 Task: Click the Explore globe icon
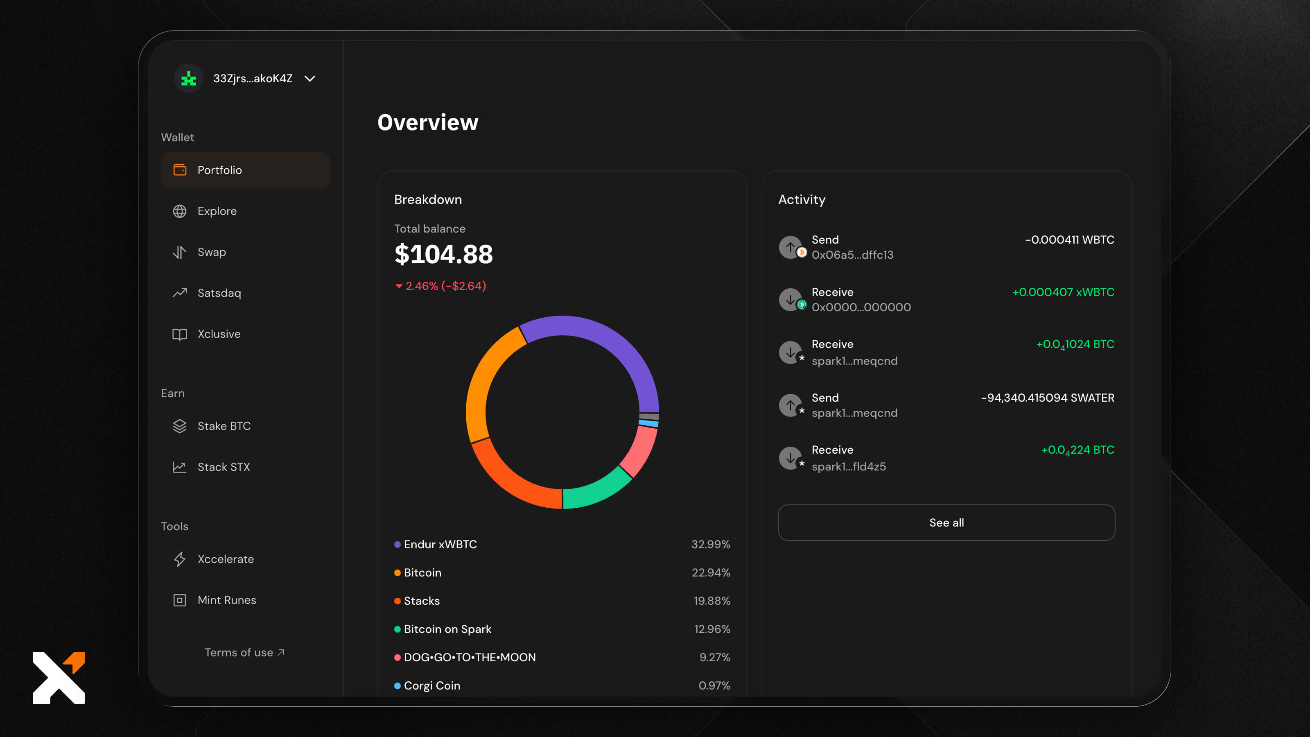coord(180,211)
